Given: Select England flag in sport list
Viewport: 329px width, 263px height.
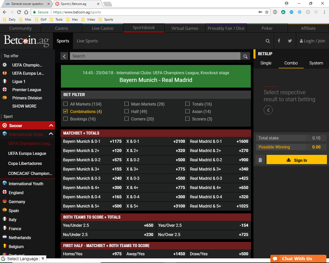Looking at the screenshot, I should pos(5,192).
